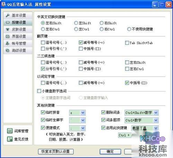The height and width of the screenshot is (158, 173).
Task: Select the 左Shift radio option
Action: click(76, 23)
